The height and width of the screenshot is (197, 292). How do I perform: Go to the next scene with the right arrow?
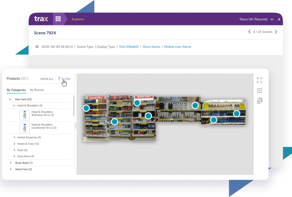coord(275,32)
